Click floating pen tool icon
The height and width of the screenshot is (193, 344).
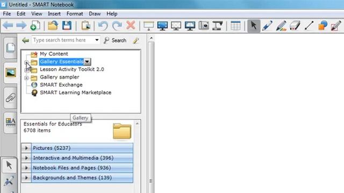point(9,181)
